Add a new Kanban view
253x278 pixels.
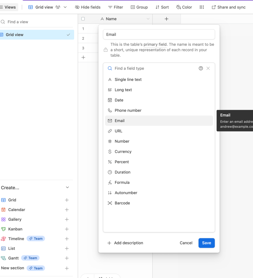coord(67,229)
